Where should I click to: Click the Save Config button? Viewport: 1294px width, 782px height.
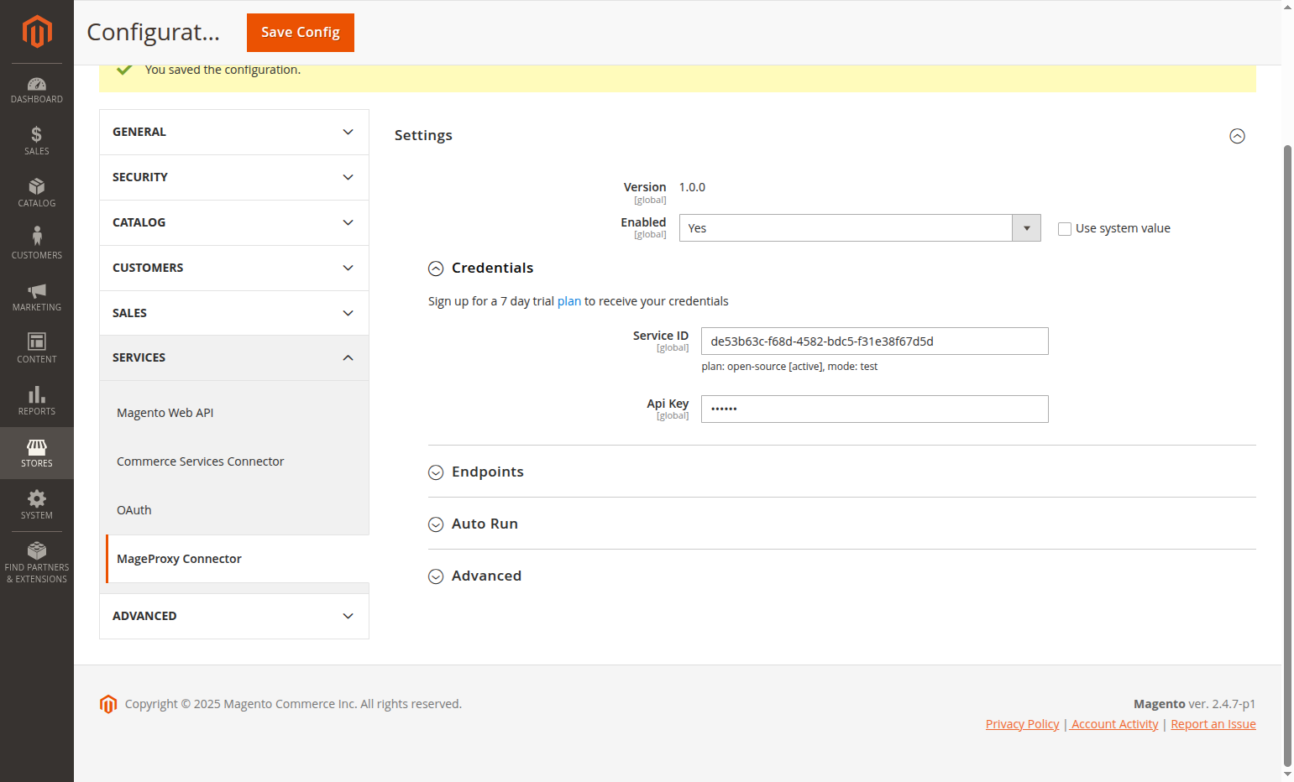[301, 33]
